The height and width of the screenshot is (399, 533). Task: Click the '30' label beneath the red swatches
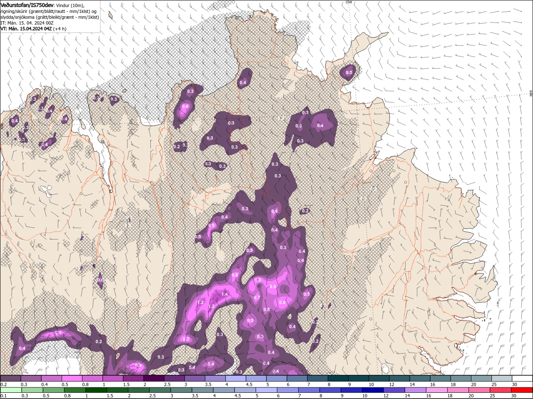[x=514, y=396]
